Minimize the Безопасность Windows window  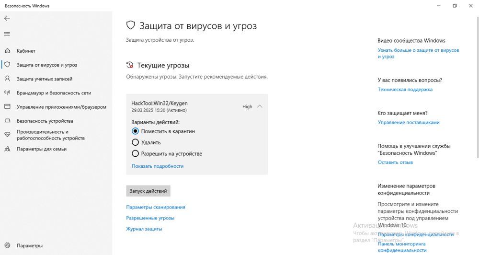pyautogui.click(x=439, y=6)
